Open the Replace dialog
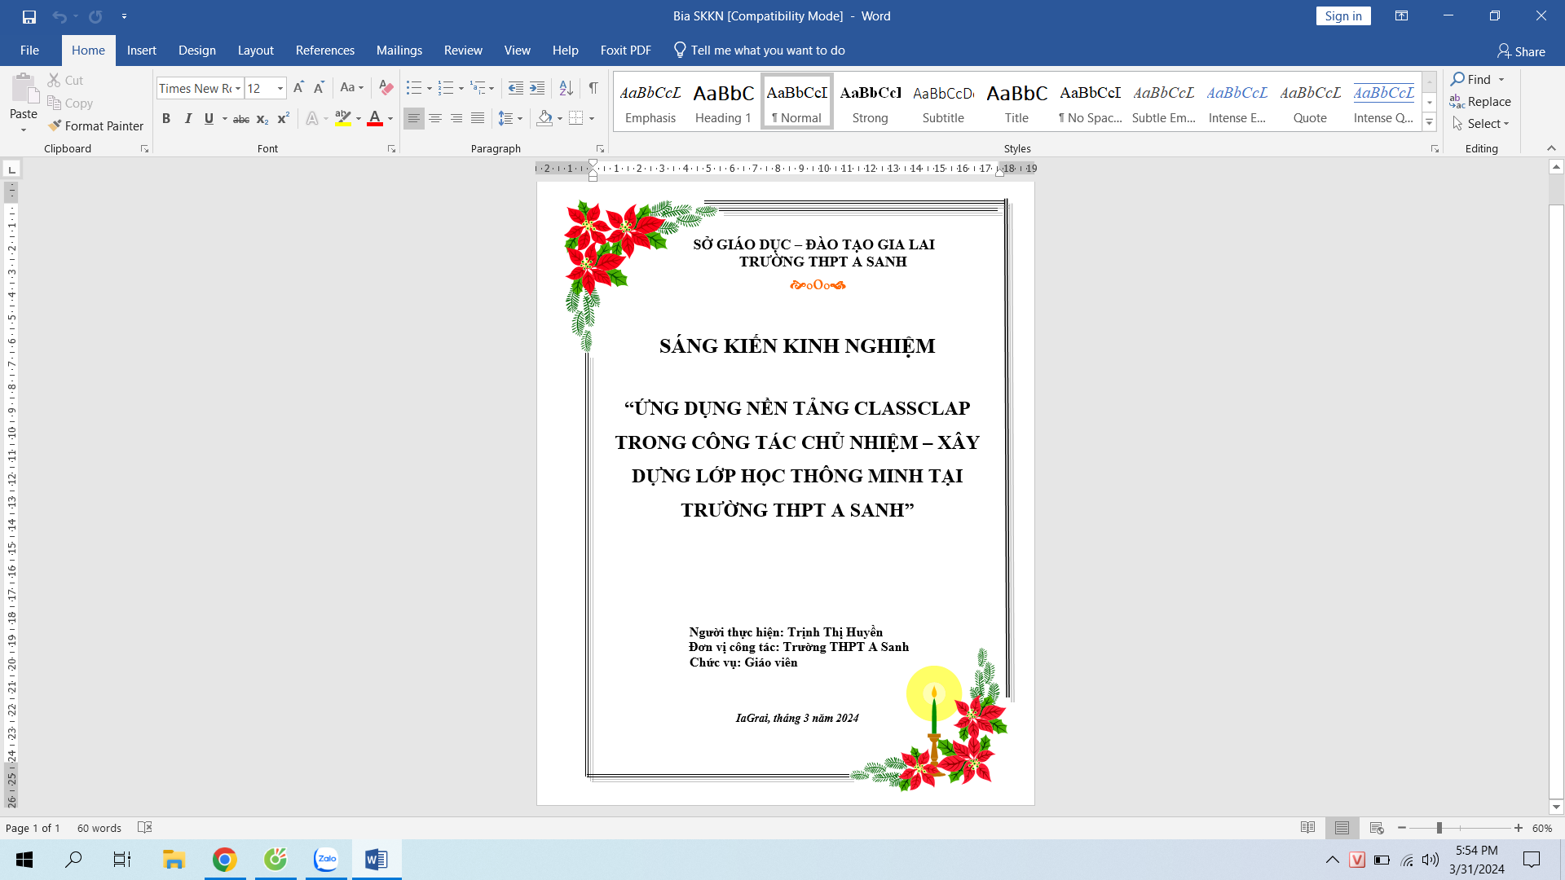Image resolution: width=1565 pixels, height=880 pixels. pyautogui.click(x=1480, y=101)
